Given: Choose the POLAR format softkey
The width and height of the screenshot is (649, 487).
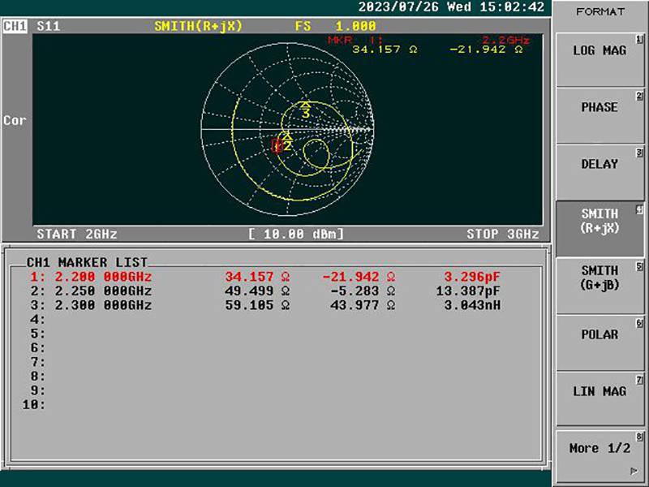Looking at the screenshot, I should (x=600, y=343).
